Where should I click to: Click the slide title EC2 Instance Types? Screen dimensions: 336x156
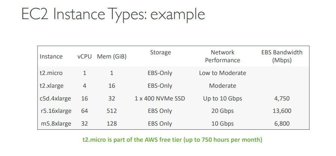(x=113, y=14)
